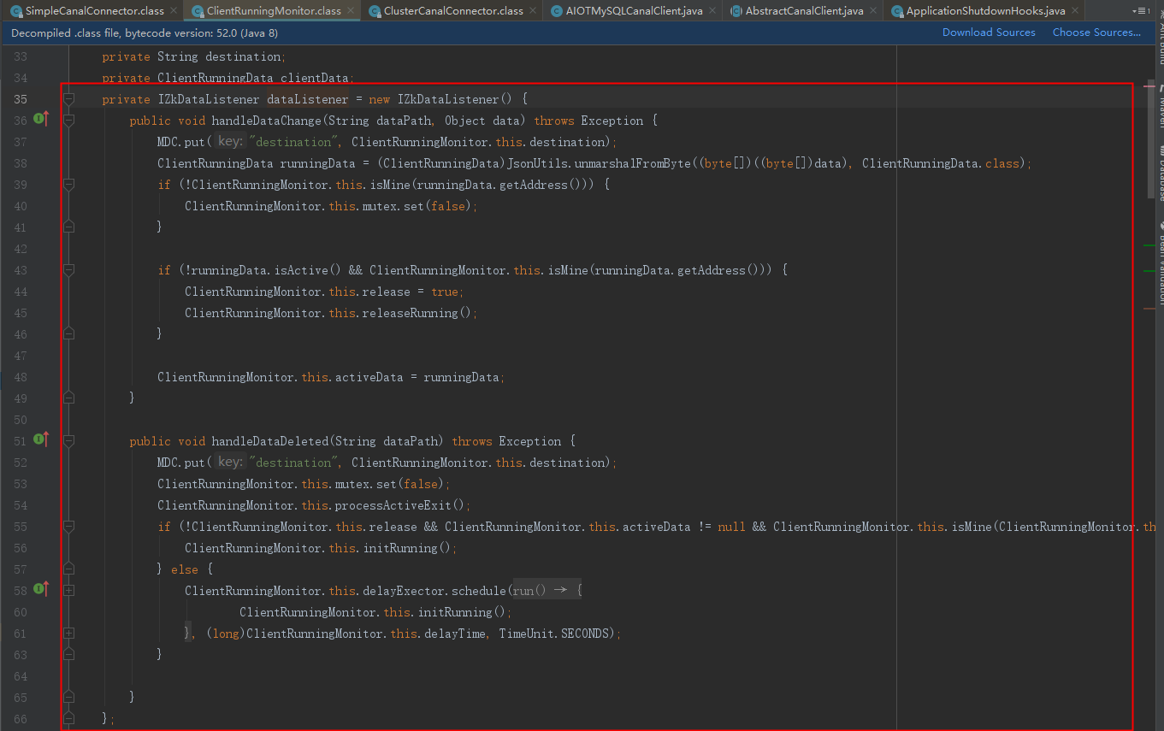Select the ClientRunningMonitor.class tab
This screenshot has height=731, width=1164.
[274, 11]
